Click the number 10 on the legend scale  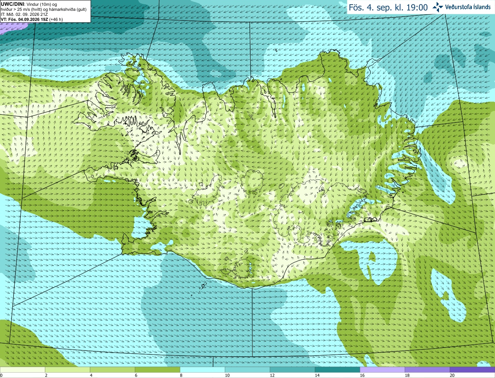[x=227, y=375]
